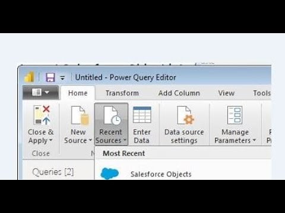Click the Close group label
Screen dimensions: 285x213
click(41, 153)
